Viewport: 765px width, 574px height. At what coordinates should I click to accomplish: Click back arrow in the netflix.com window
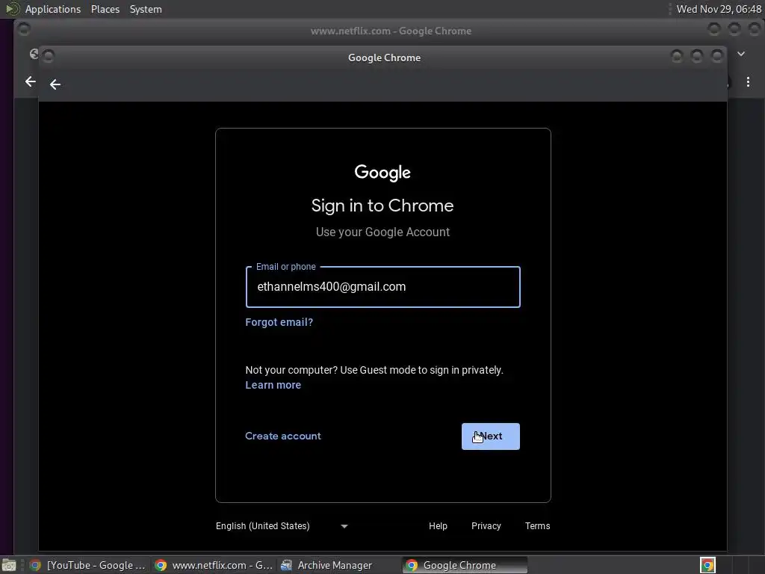click(x=30, y=81)
